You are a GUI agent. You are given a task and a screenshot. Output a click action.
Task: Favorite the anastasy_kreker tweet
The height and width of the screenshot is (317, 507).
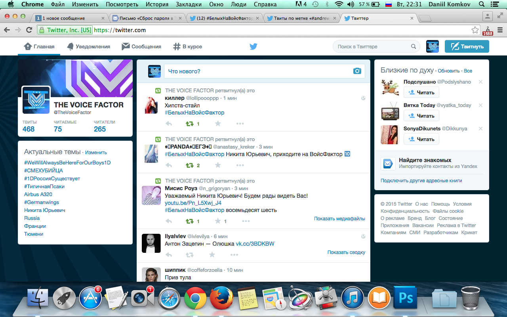pos(217,165)
